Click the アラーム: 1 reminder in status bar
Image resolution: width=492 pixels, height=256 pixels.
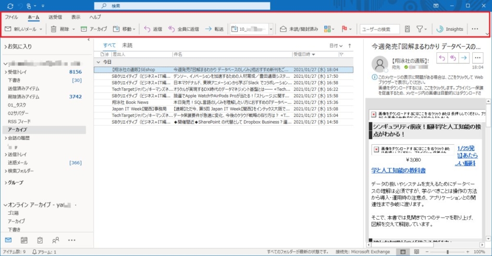click(44, 252)
